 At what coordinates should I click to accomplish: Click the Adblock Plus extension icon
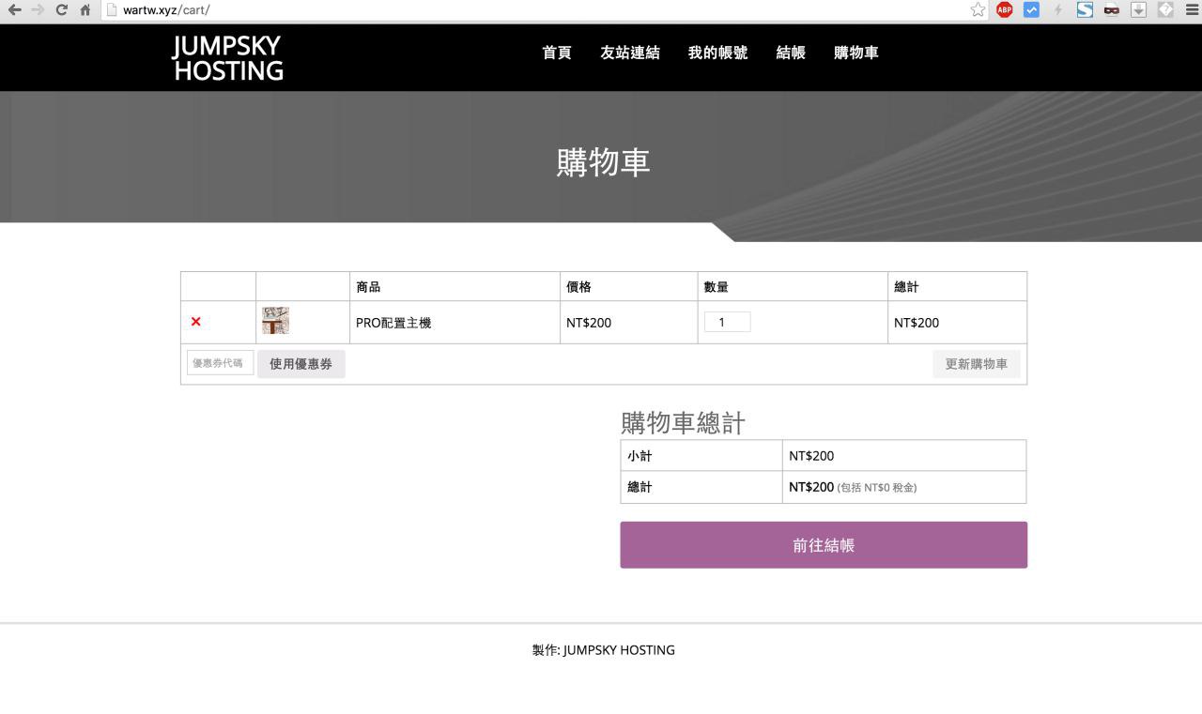pos(1004,10)
